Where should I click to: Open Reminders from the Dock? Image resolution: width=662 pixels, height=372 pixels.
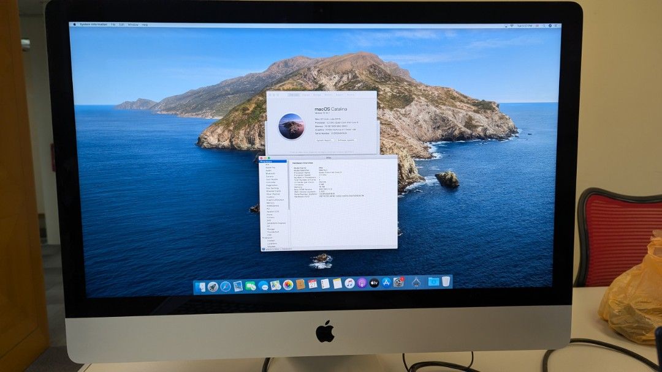(x=325, y=283)
